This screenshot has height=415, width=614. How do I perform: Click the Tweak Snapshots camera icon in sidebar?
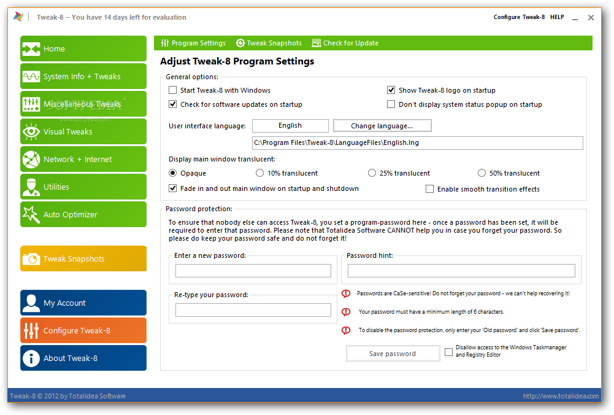[x=31, y=259]
